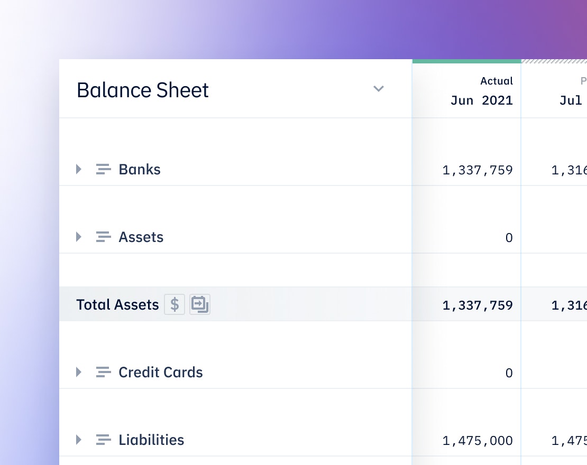
Task: Click the lines icon next to Assets
Action: coord(103,237)
